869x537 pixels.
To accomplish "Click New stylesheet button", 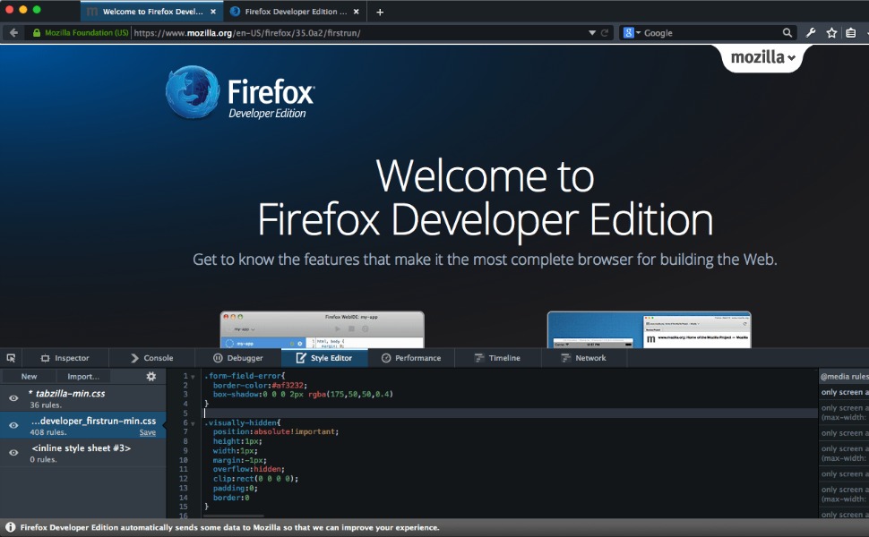I will coord(29,377).
